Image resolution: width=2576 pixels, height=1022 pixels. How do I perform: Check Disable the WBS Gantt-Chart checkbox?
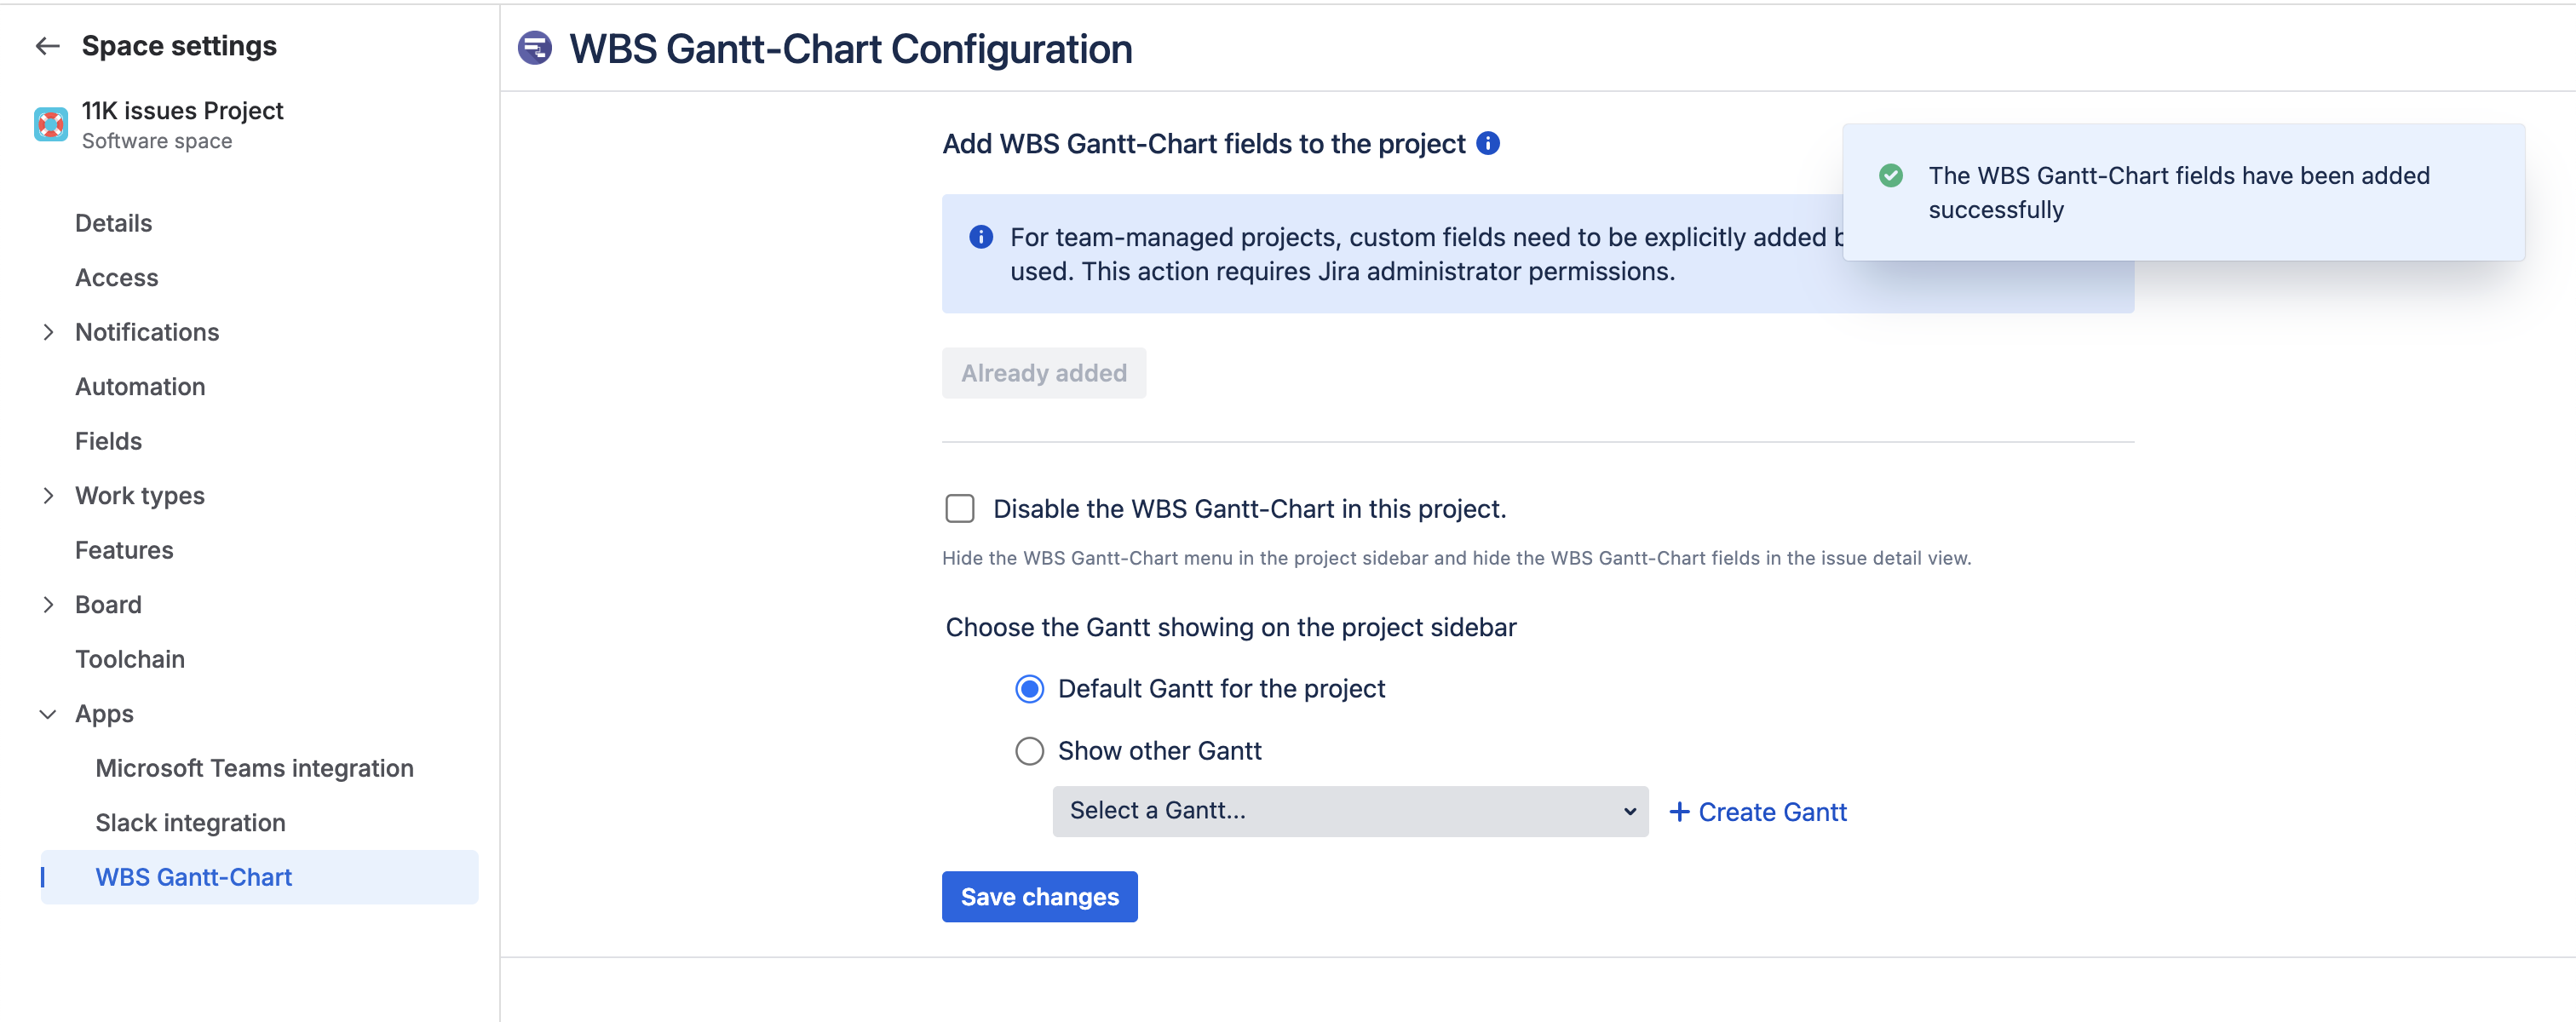pos(960,509)
